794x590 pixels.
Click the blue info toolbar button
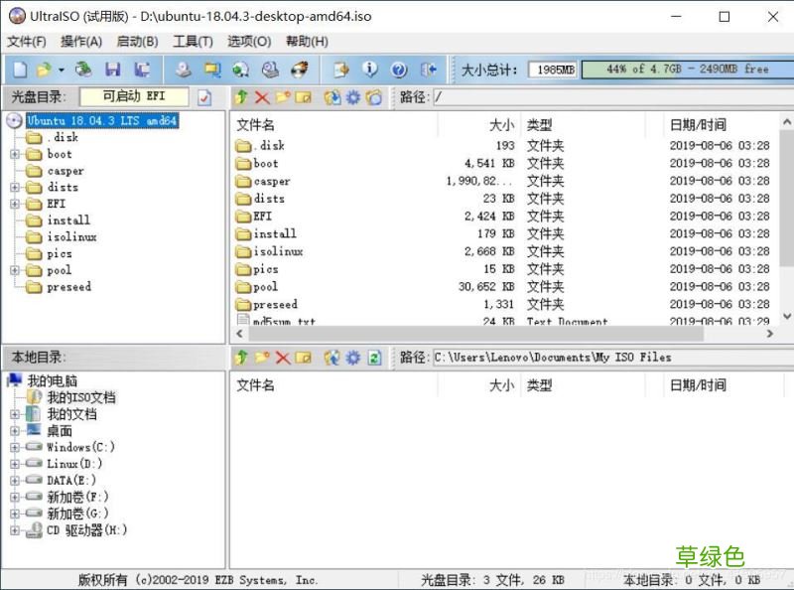371,69
